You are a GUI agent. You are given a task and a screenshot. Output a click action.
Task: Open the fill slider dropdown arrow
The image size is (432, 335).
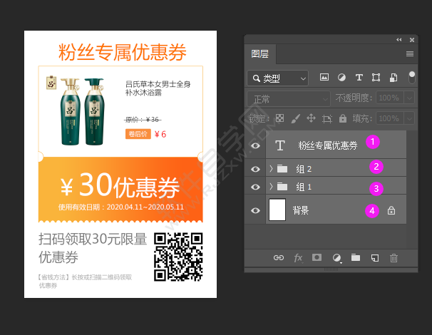(409, 118)
